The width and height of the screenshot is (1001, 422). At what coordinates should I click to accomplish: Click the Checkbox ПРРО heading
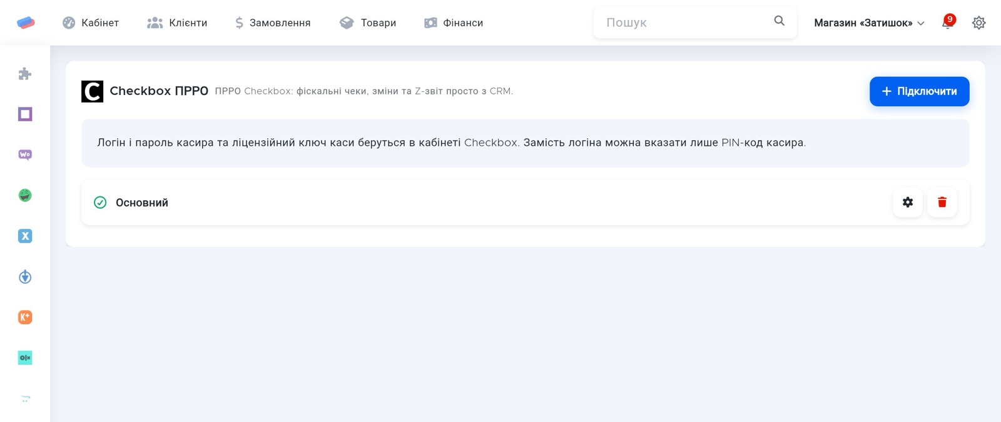pyautogui.click(x=159, y=91)
